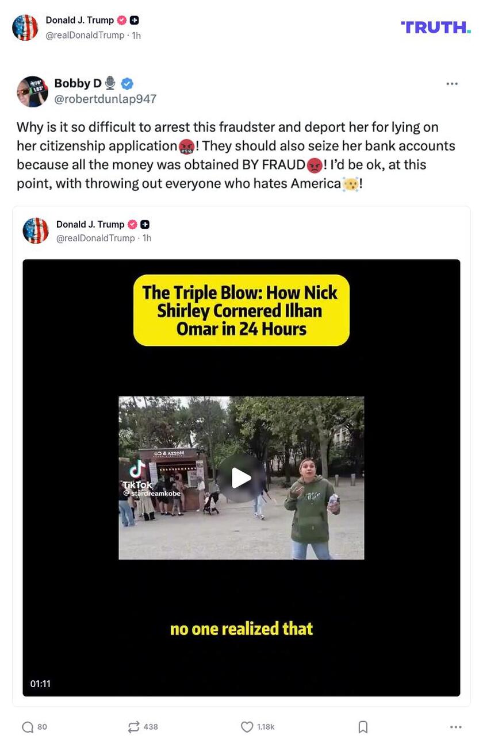Image resolution: width=483 pixels, height=751 pixels.
Task: Click the black plus badge by top name
Action: click(x=134, y=20)
